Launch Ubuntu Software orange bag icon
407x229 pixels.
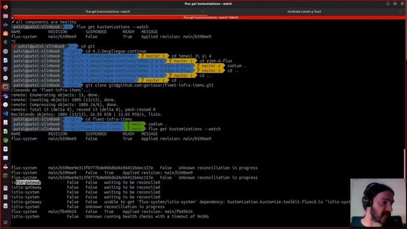[6, 34]
